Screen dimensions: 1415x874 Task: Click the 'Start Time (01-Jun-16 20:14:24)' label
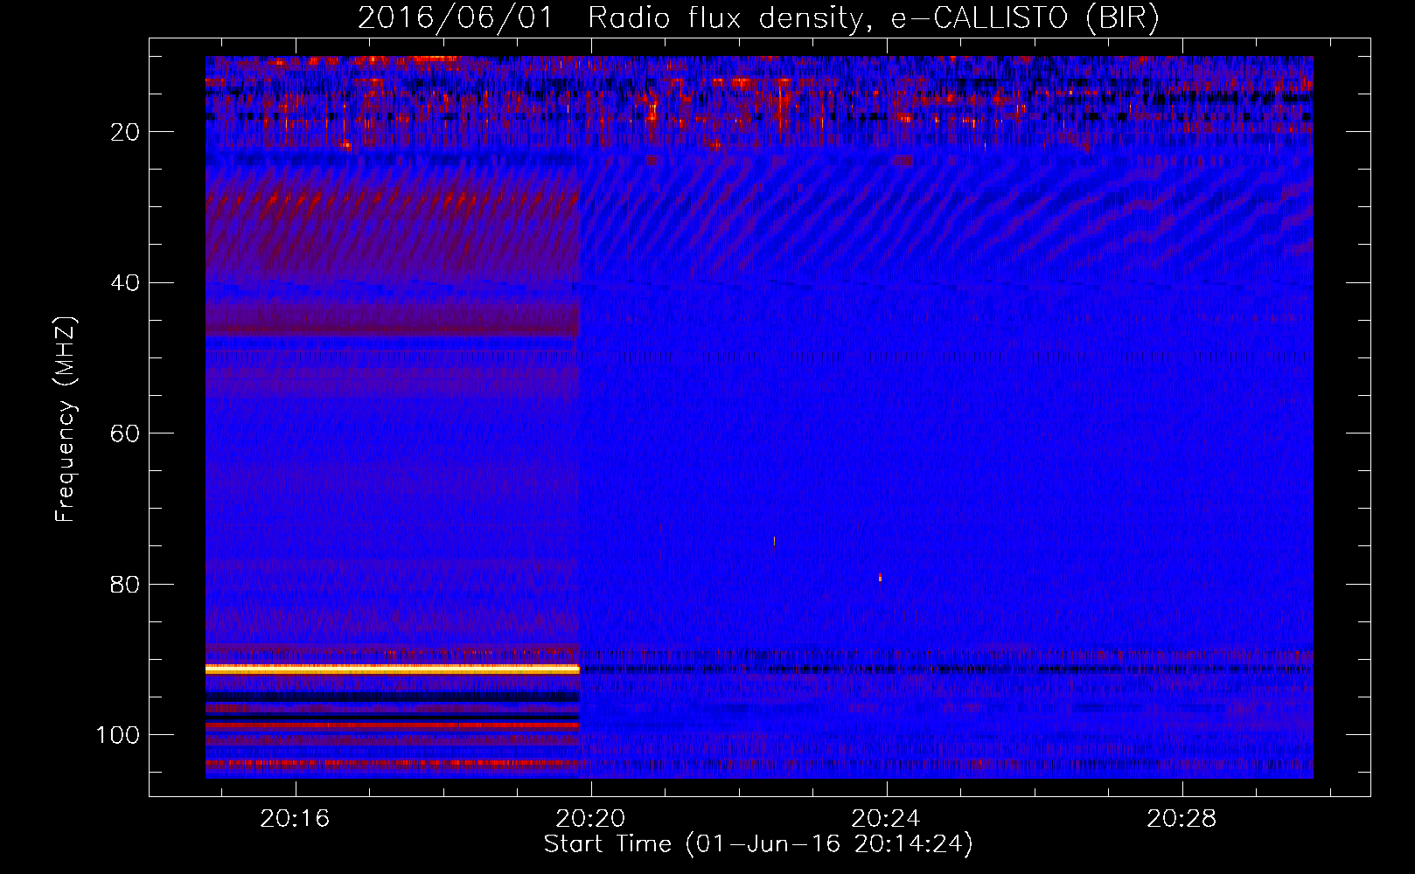[758, 844]
